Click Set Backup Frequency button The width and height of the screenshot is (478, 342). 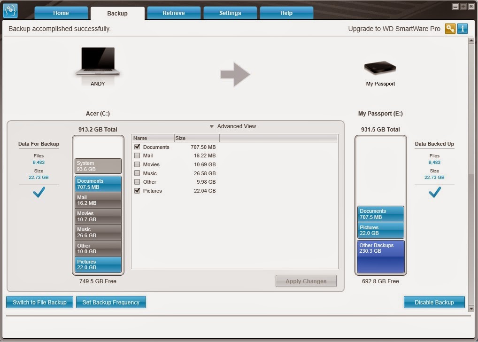pyautogui.click(x=111, y=302)
